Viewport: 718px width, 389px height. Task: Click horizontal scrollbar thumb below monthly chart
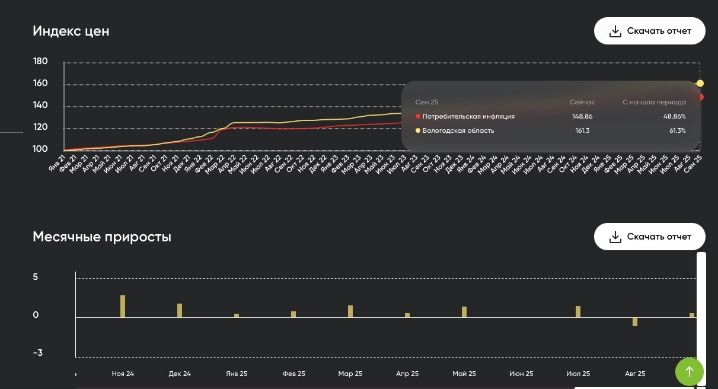pos(634,388)
